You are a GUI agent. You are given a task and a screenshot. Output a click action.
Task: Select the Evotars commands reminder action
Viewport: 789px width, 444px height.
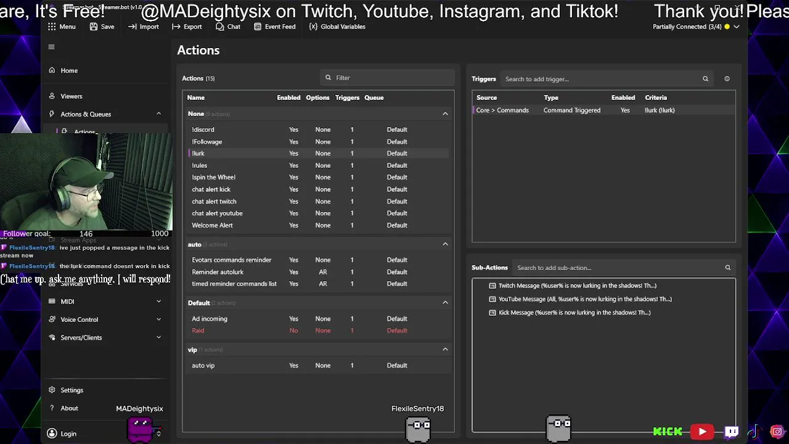(318, 260)
